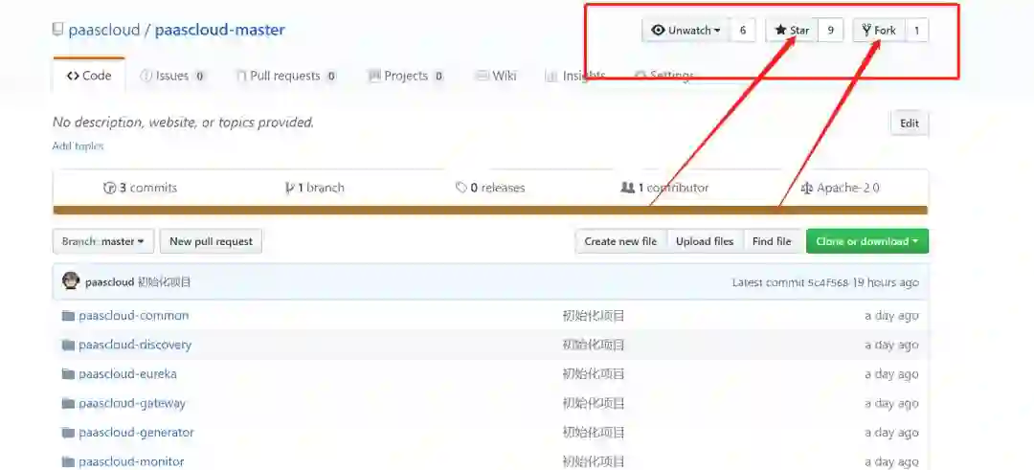This screenshot has width=1034, height=470.
Task: Switch to the Code tab
Action: point(89,76)
